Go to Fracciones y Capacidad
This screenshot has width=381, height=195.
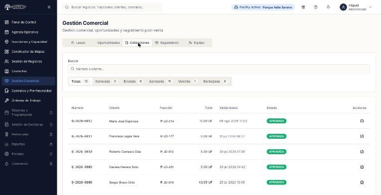(28, 42)
